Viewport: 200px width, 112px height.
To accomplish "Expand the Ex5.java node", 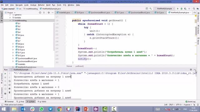I will (13, 35).
